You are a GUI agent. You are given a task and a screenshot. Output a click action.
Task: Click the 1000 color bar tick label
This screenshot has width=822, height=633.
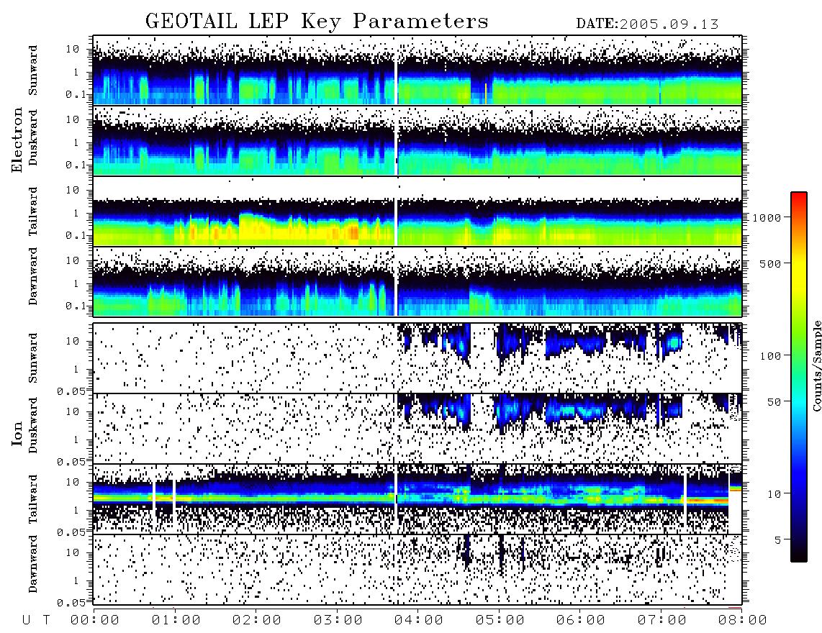(767, 218)
